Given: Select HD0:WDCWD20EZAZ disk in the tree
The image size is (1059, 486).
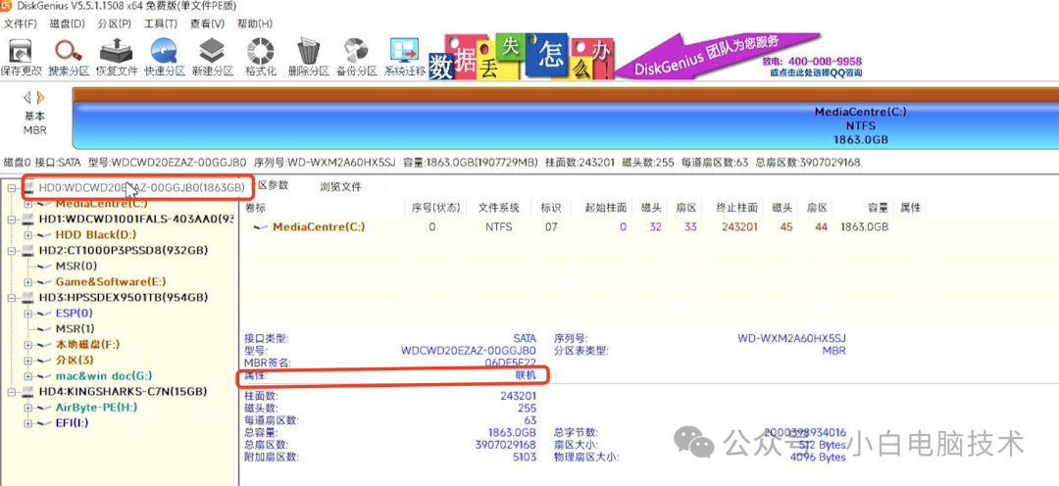Looking at the screenshot, I should [141, 188].
